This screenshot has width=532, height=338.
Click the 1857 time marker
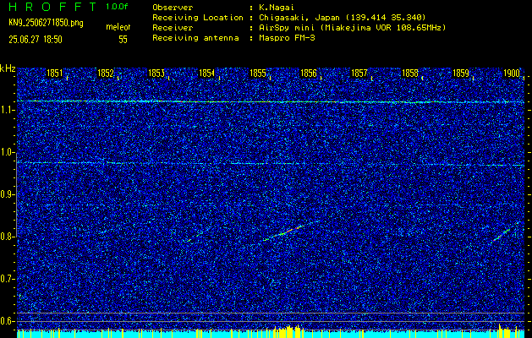point(359,74)
